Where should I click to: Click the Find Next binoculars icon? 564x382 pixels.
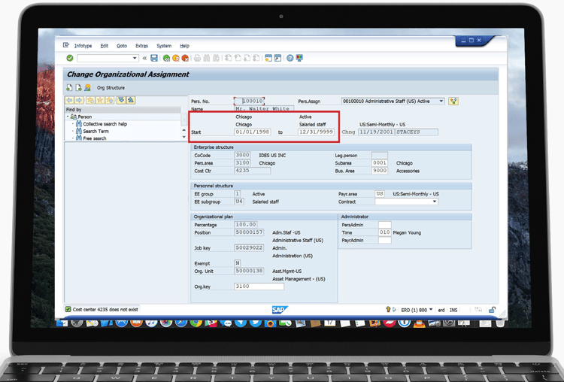pos(216,58)
